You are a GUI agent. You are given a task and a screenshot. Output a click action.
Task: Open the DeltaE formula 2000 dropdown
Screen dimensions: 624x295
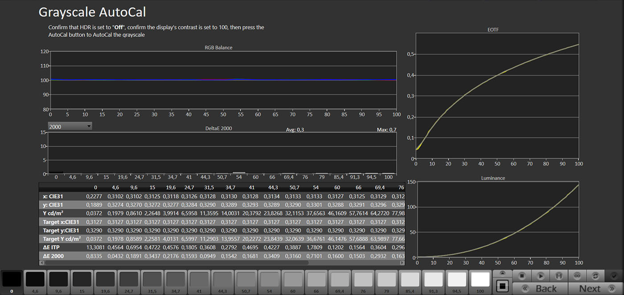pyautogui.click(x=70, y=127)
